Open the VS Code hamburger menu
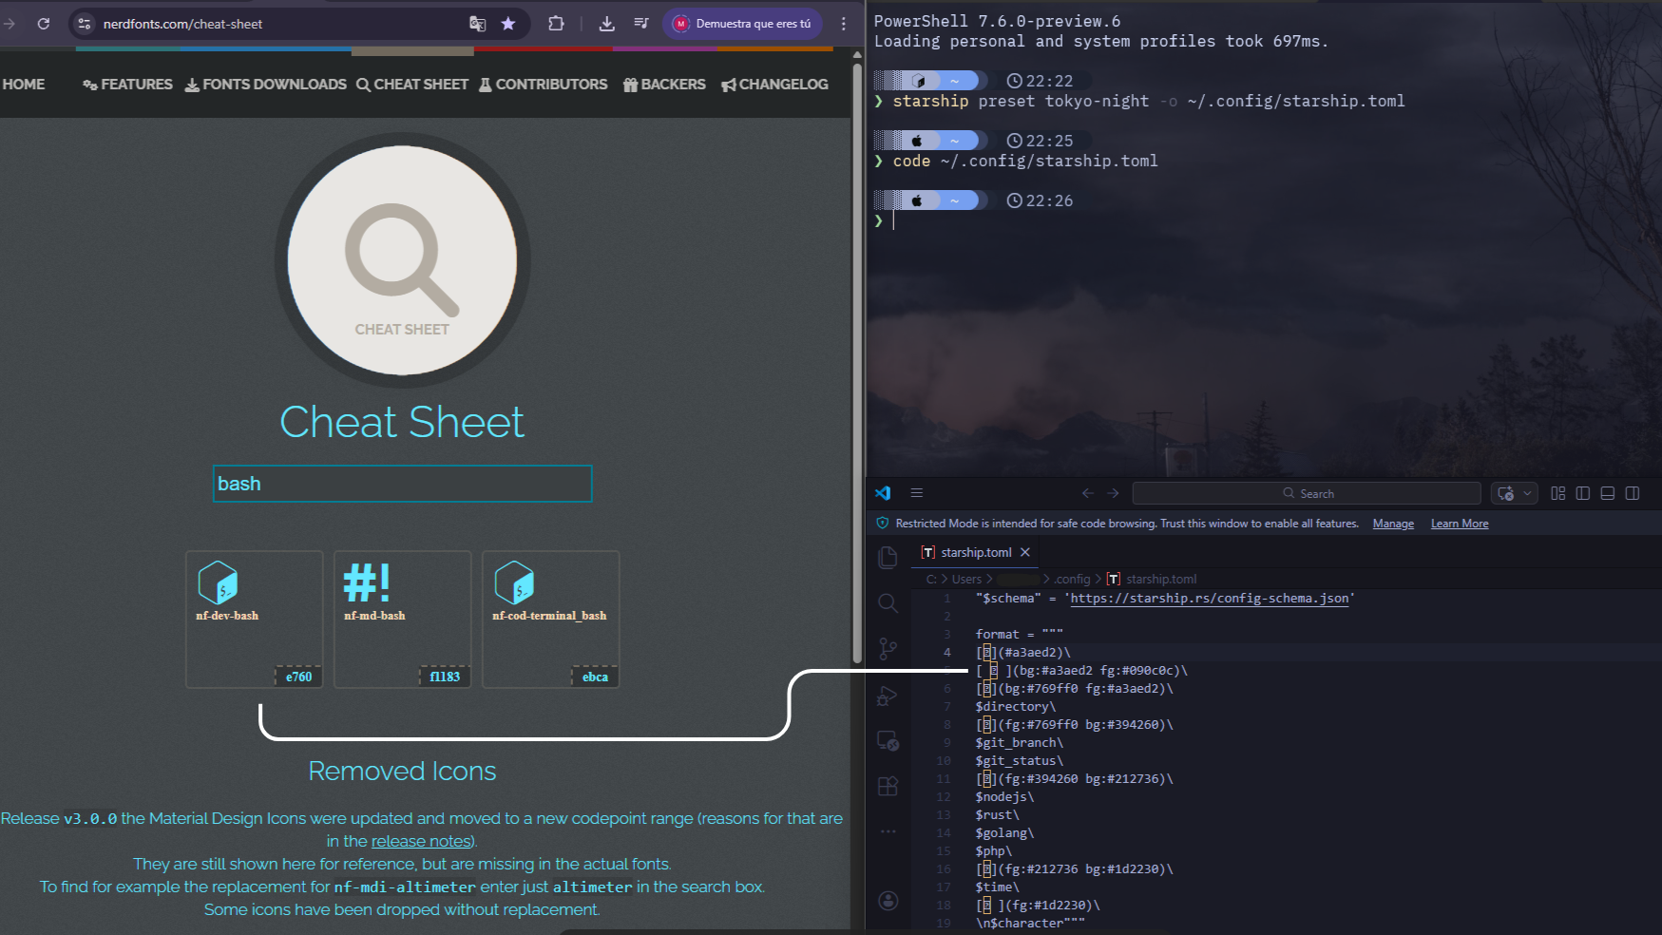Viewport: 1662px width, 935px height. point(916,493)
